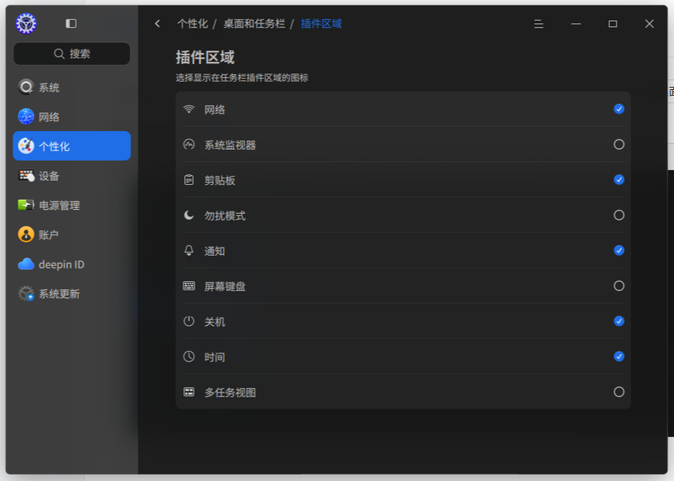
Task: Click the 多任务视图 row label
Action: [x=230, y=392]
